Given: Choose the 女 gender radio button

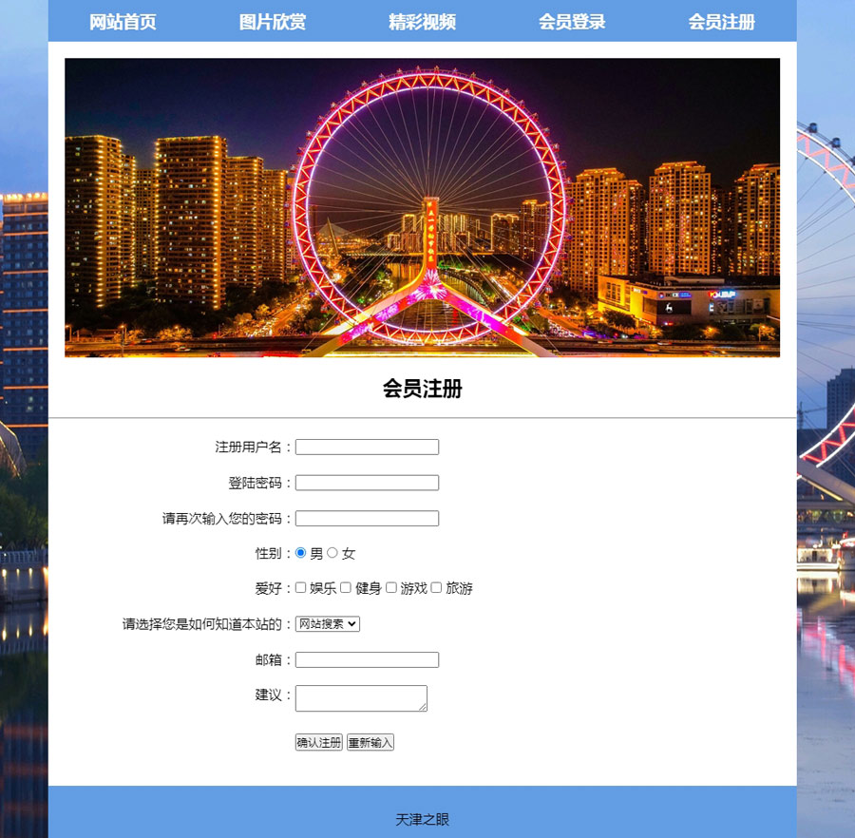Looking at the screenshot, I should tap(332, 553).
